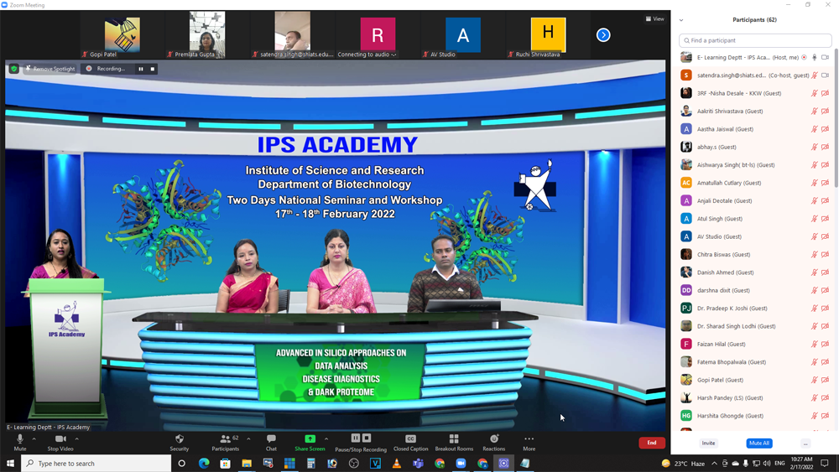Image resolution: width=839 pixels, height=472 pixels.
Task: Toggle muted mic for Atul Singh
Action: coord(815,219)
